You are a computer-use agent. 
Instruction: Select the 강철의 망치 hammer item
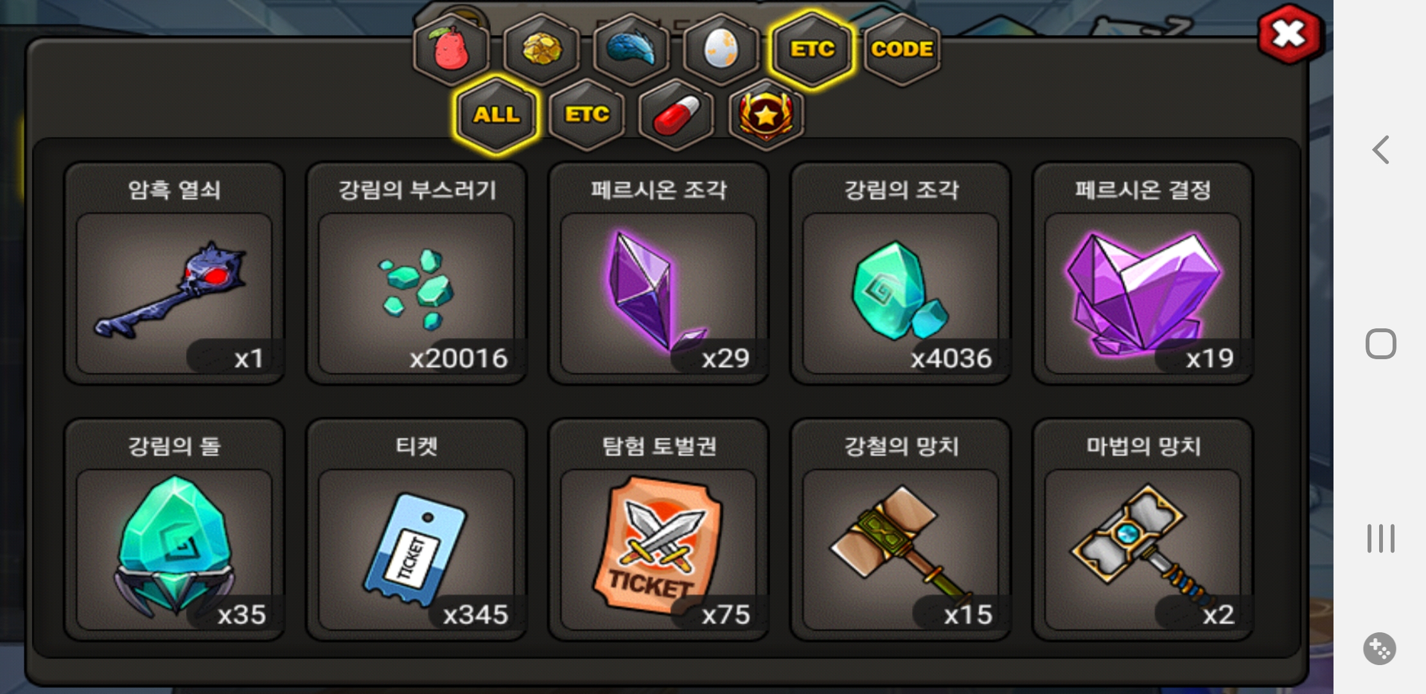(x=901, y=529)
